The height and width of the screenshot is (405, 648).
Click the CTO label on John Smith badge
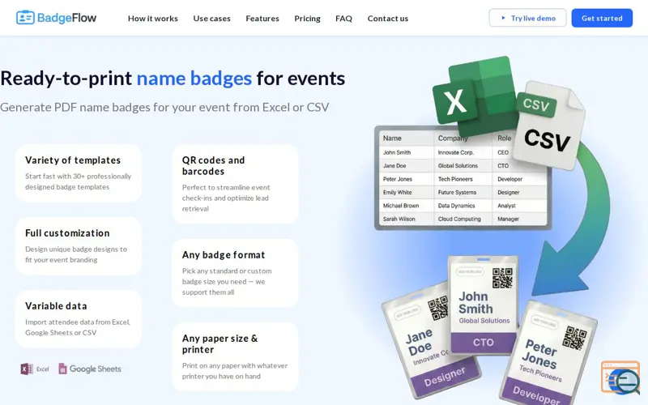click(483, 342)
